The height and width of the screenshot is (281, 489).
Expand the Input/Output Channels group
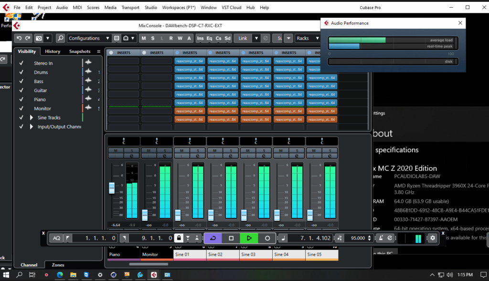(31, 126)
